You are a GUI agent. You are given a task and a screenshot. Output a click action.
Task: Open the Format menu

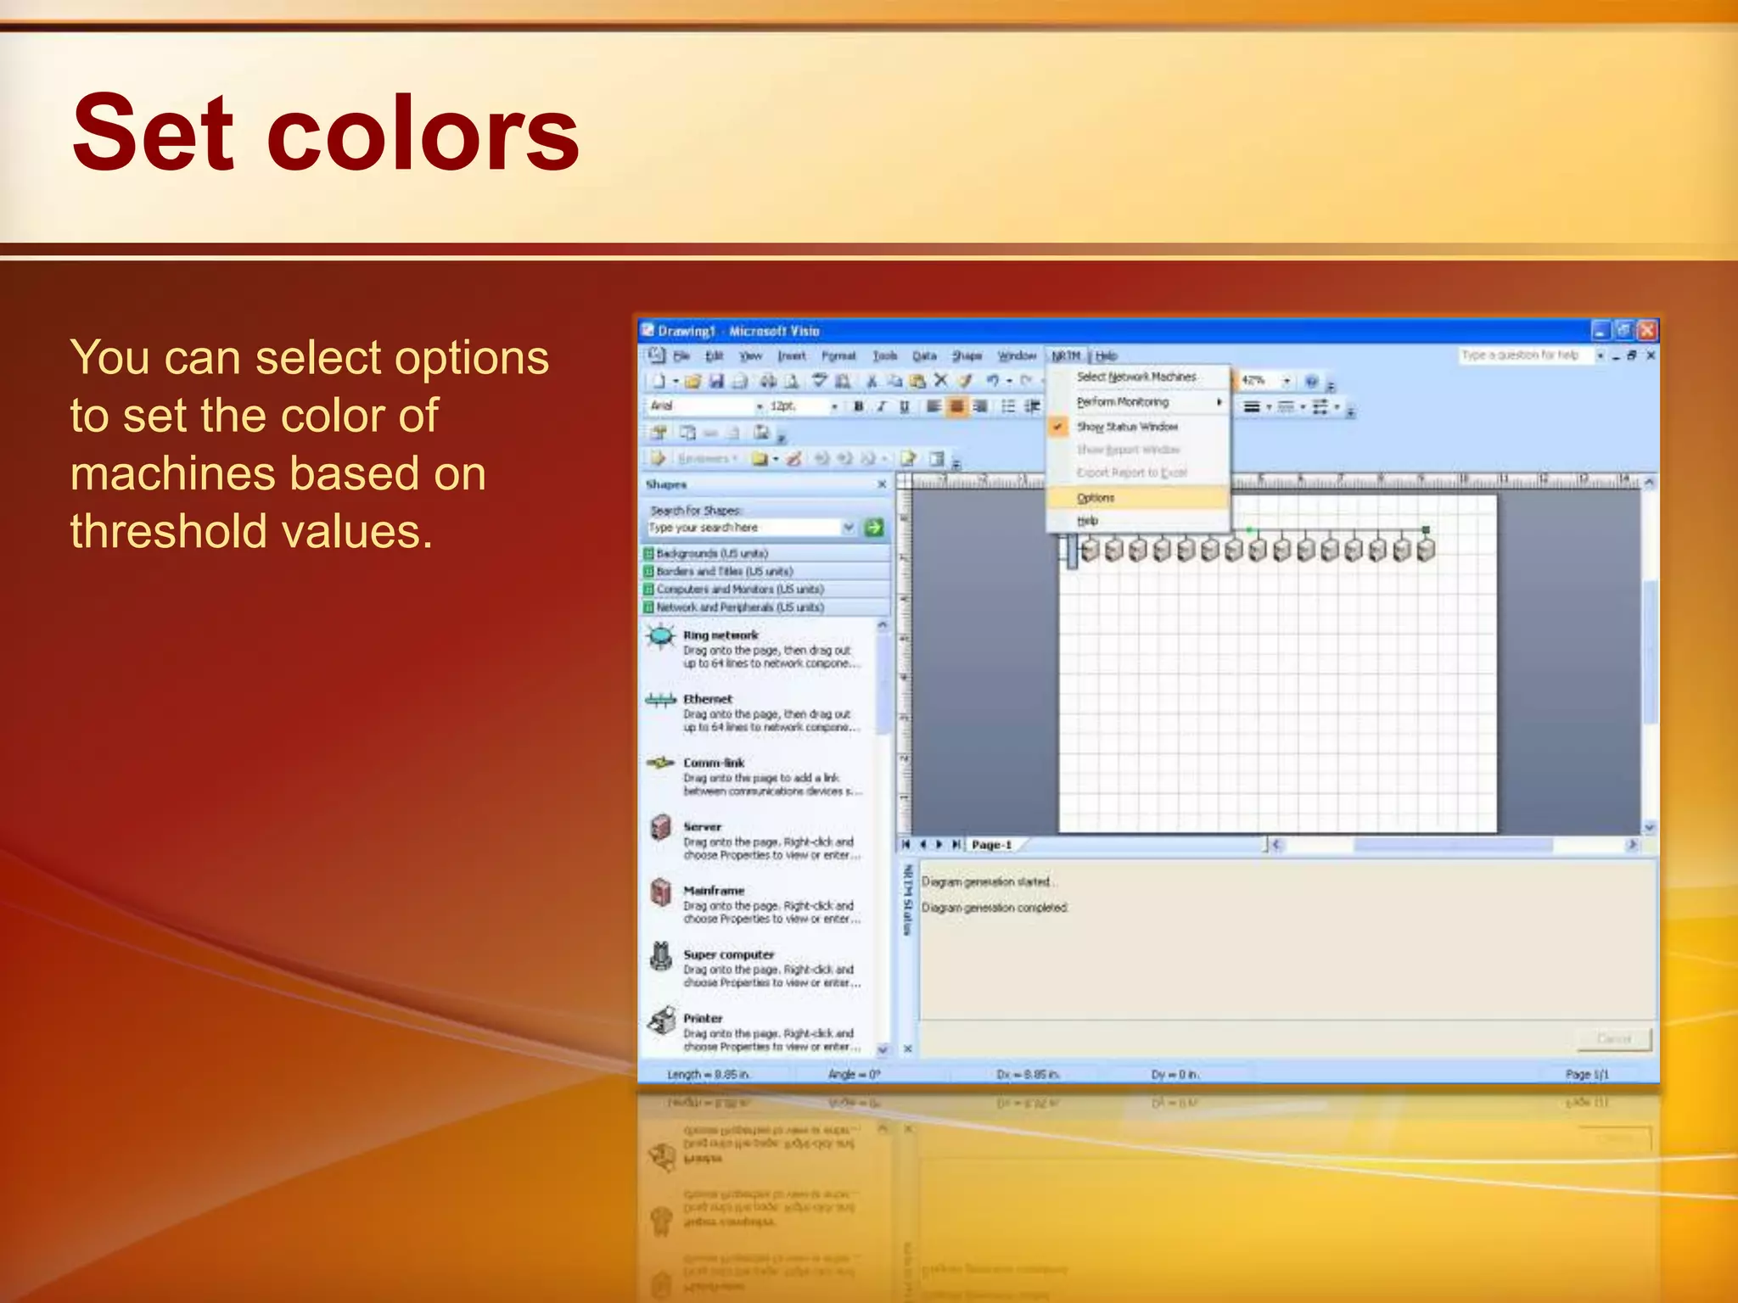838,356
